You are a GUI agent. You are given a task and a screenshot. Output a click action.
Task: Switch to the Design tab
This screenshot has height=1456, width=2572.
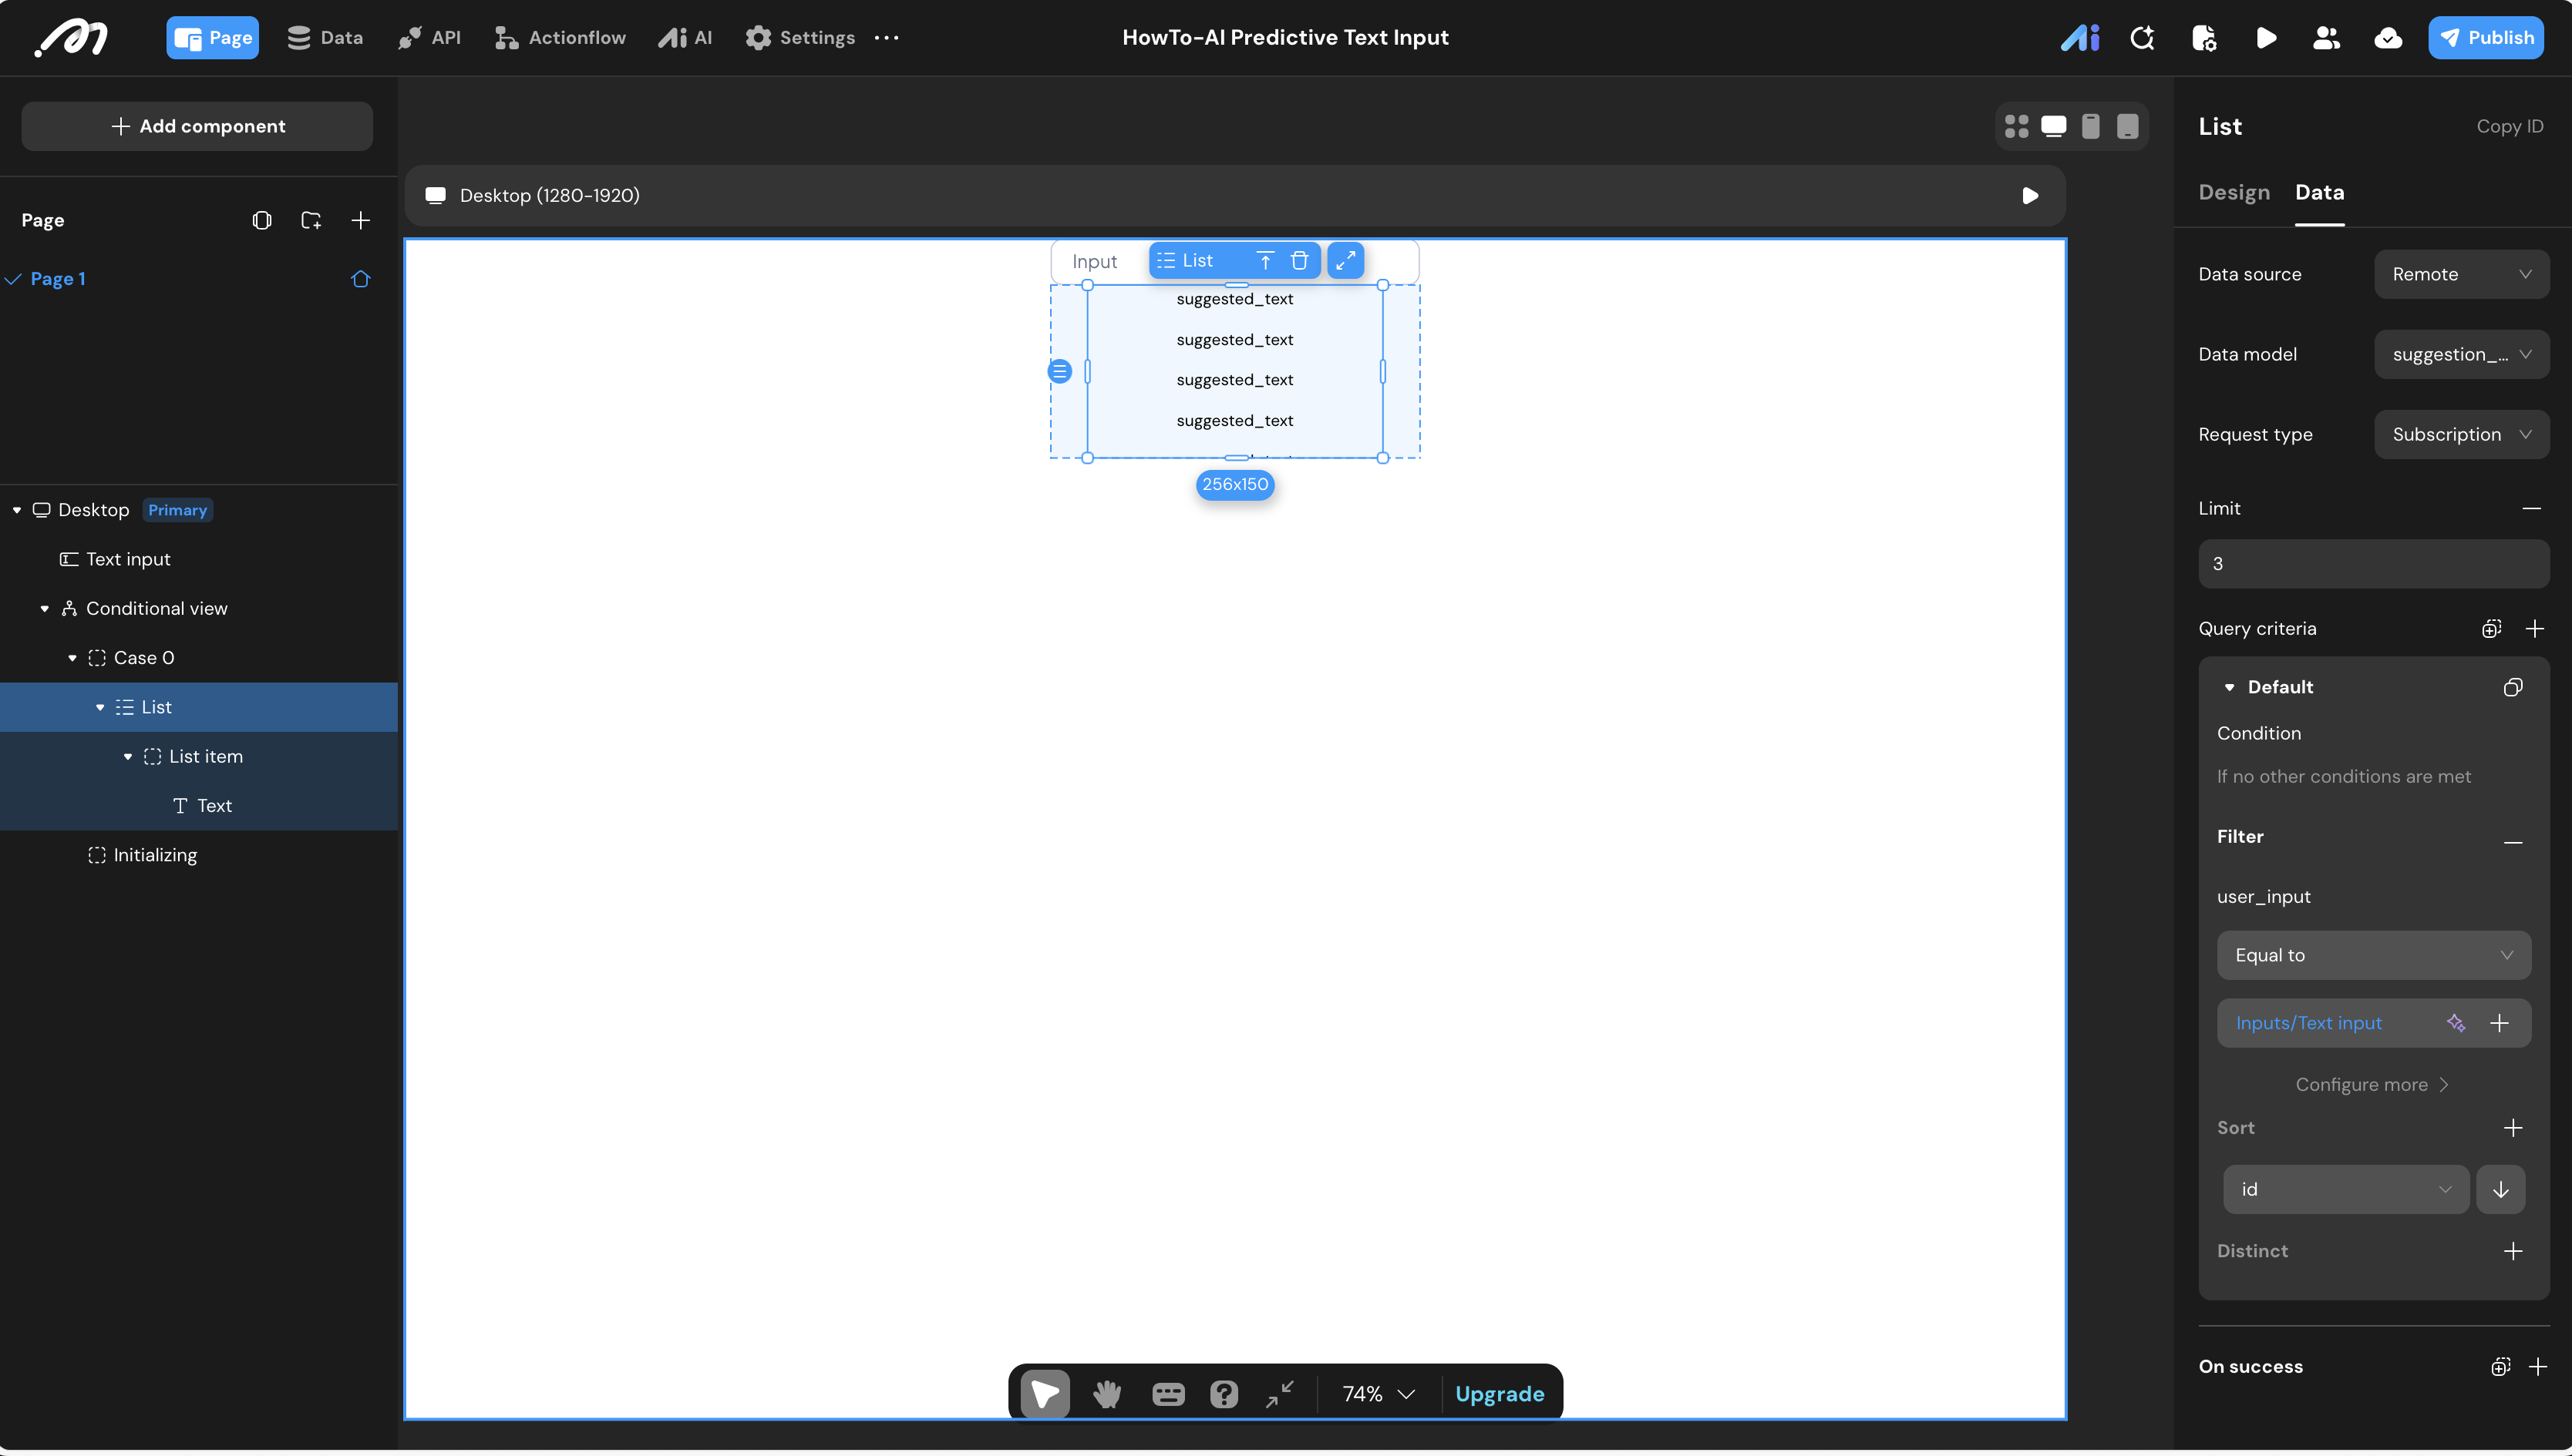[x=2234, y=192]
